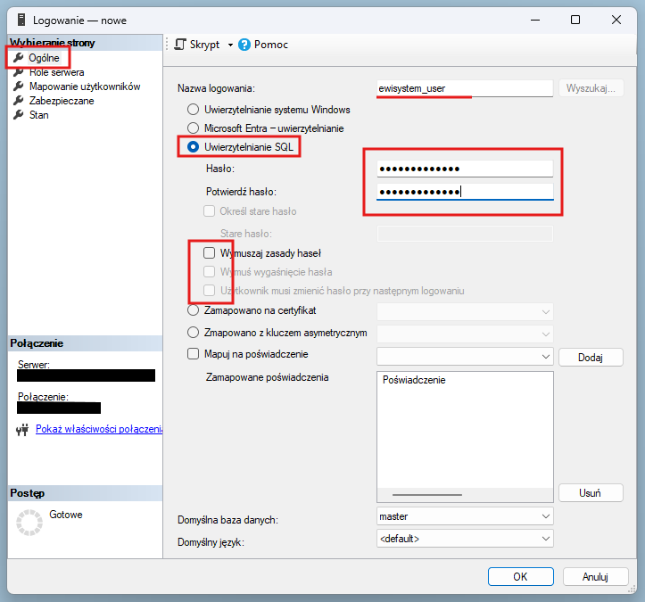
Task: Check the Mapuj na poświadczenie box
Action: click(193, 354)
